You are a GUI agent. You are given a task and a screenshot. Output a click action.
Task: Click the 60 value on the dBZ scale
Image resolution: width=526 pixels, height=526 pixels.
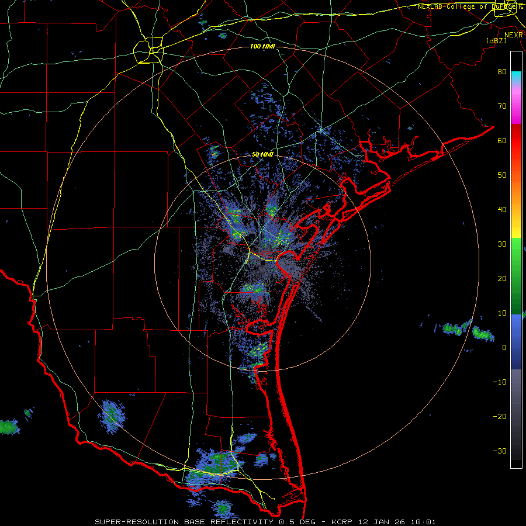point(502,140)
